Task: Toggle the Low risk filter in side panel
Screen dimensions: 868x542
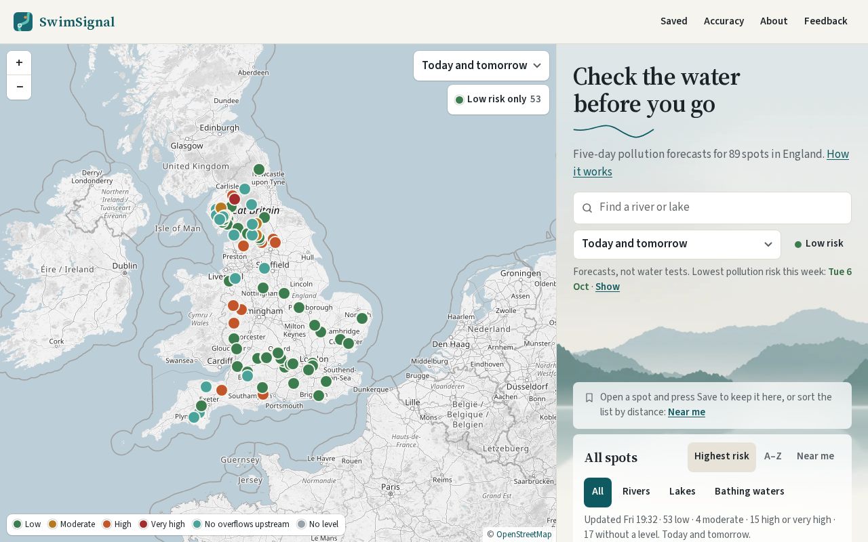Action: tap(819, 244)
